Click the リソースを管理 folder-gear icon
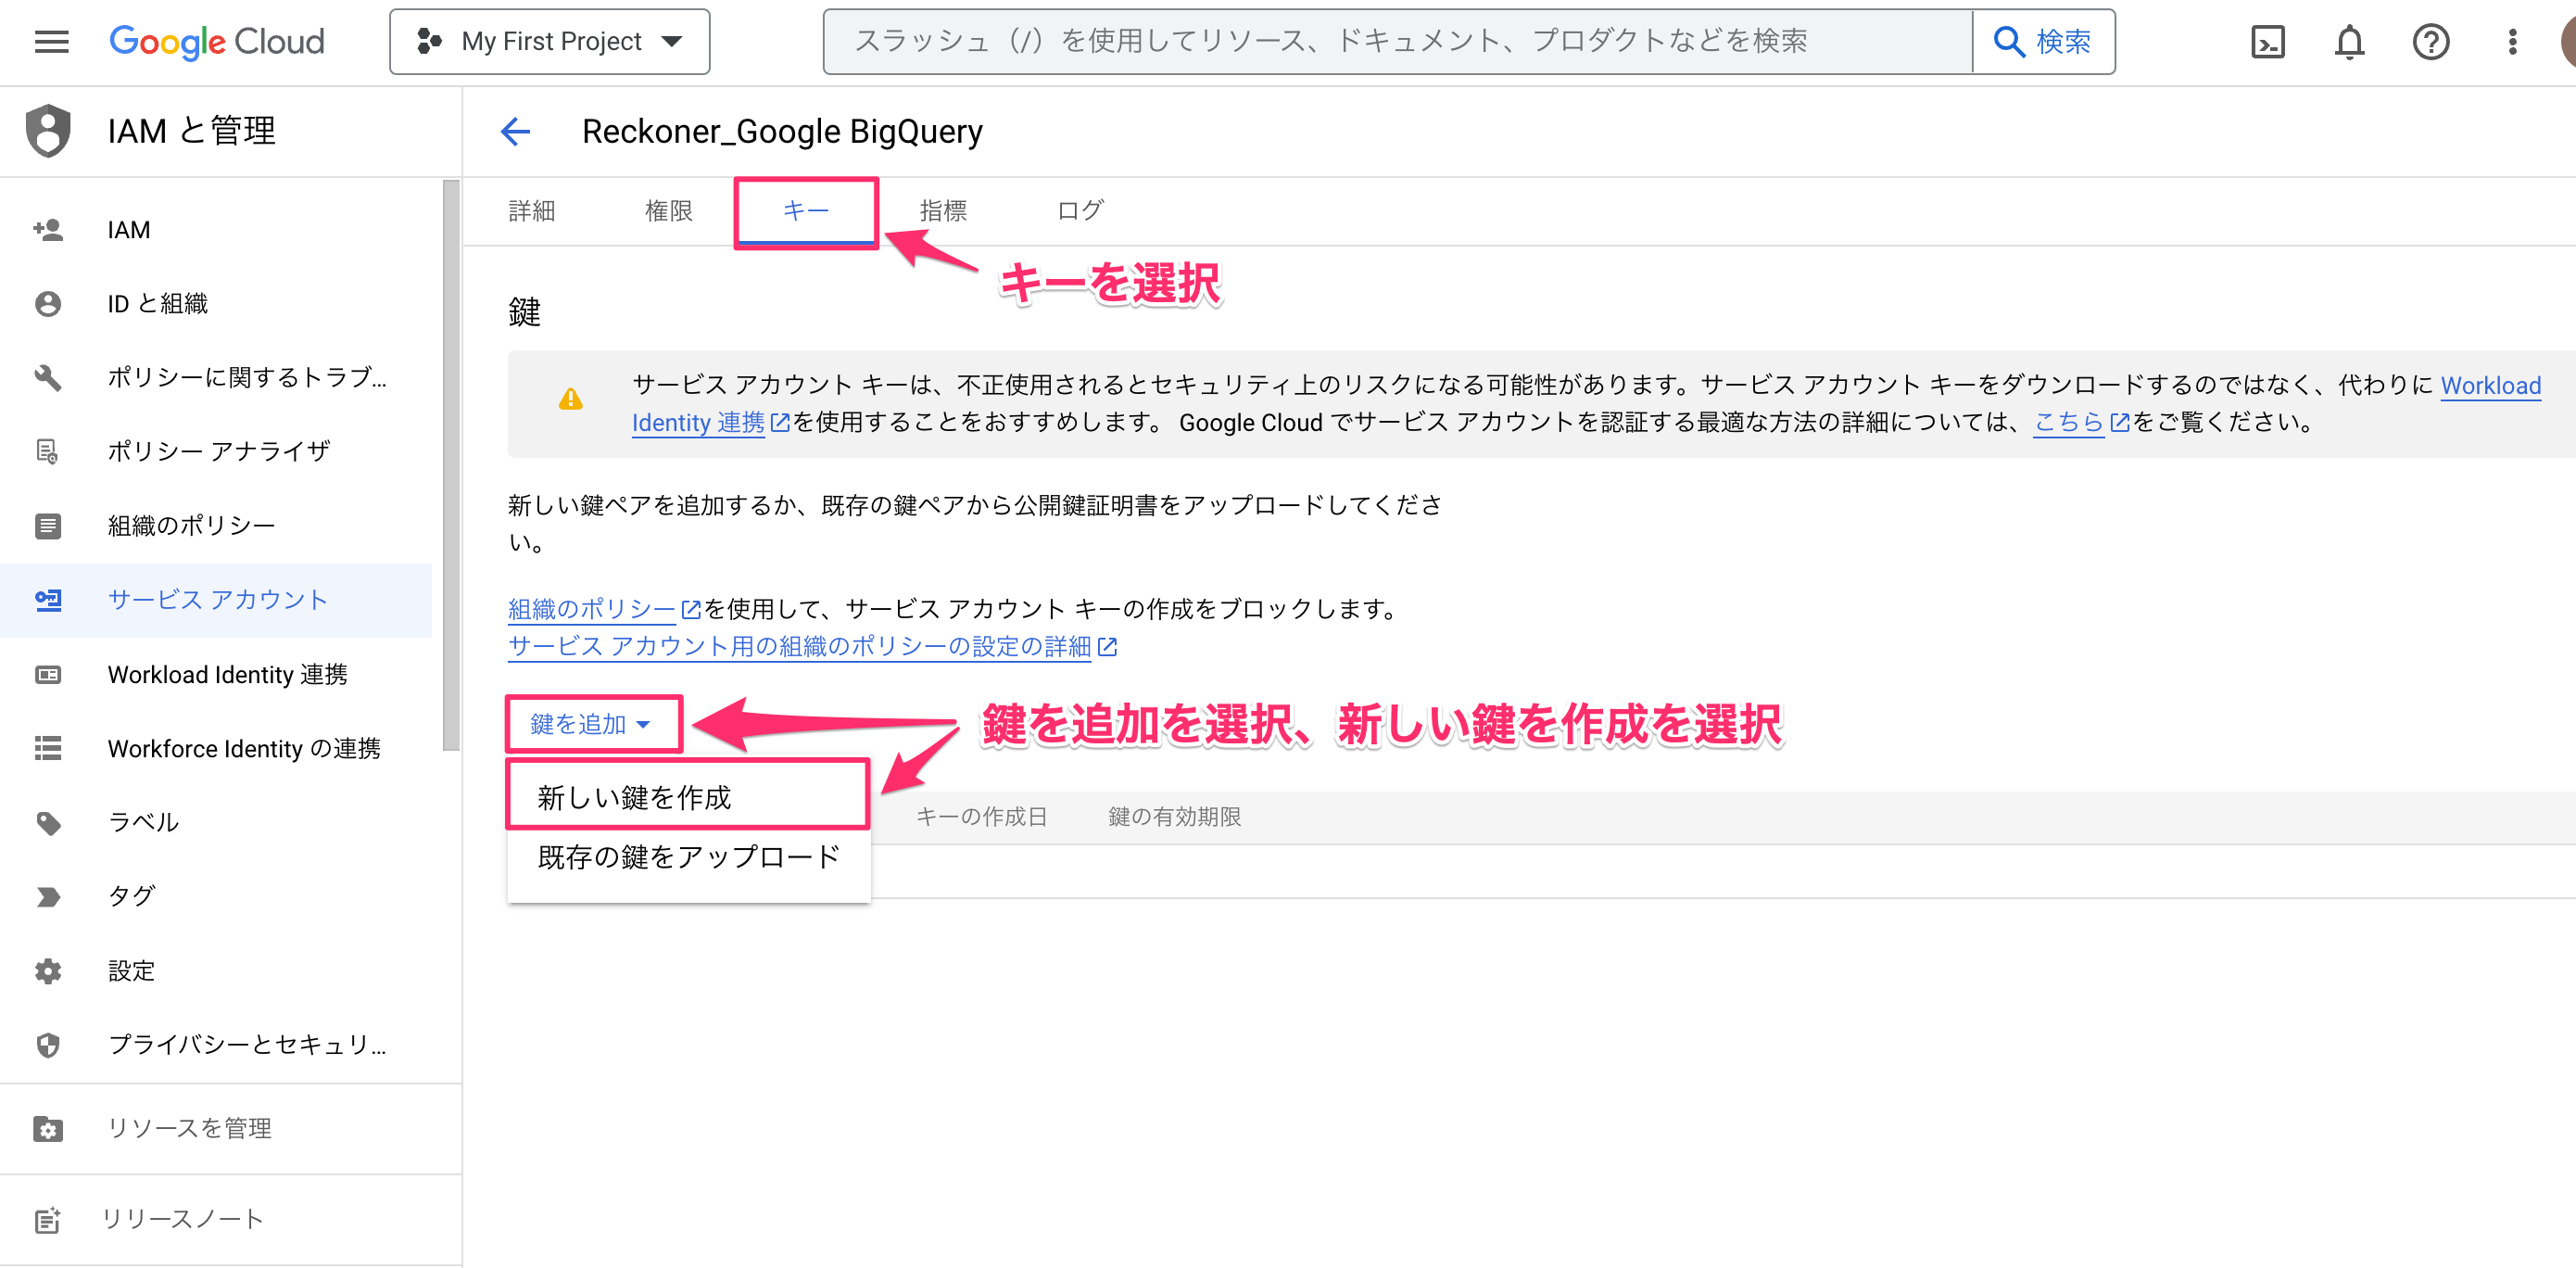This screenshot has width=2576, height=1268. coord(48,1128)
